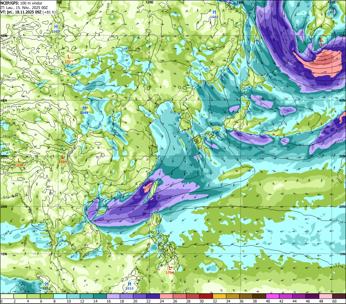Click the legend value 24
The width and height of the screenshot is (346, 304).
pyautogui.click(x=162, y=301)
